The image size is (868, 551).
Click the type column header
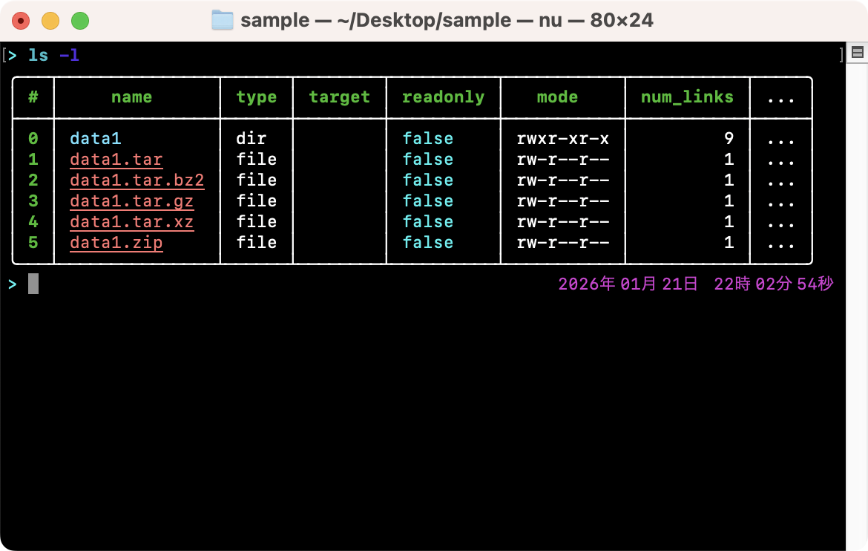[256, 97]
